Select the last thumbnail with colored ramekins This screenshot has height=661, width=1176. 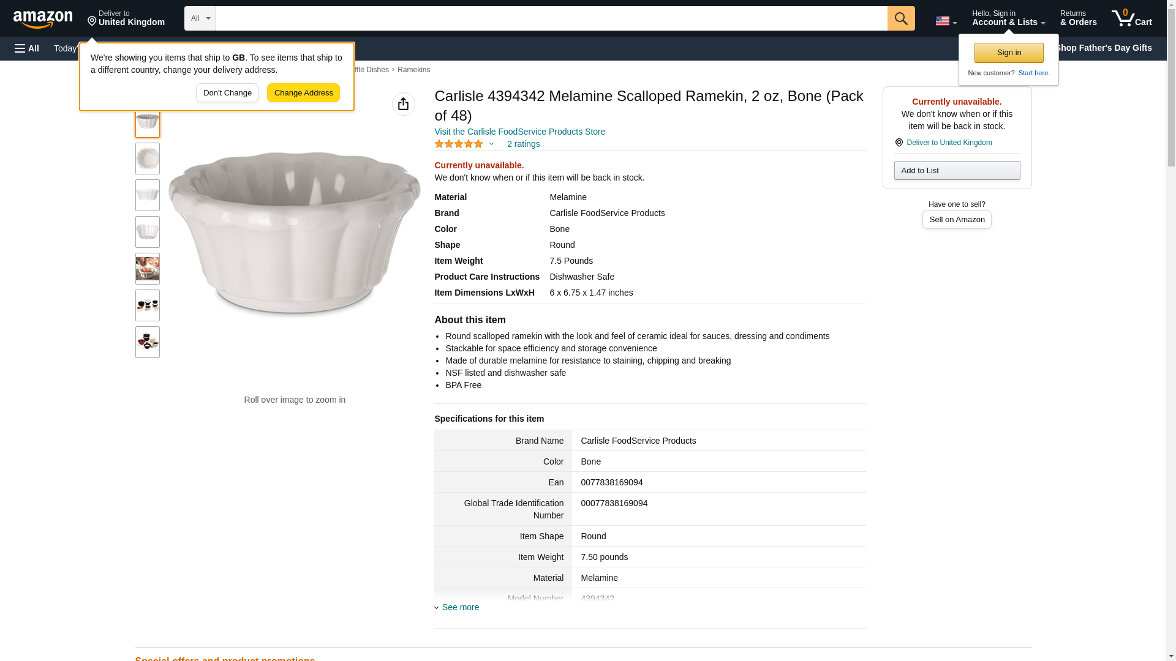tap(148, 342)
